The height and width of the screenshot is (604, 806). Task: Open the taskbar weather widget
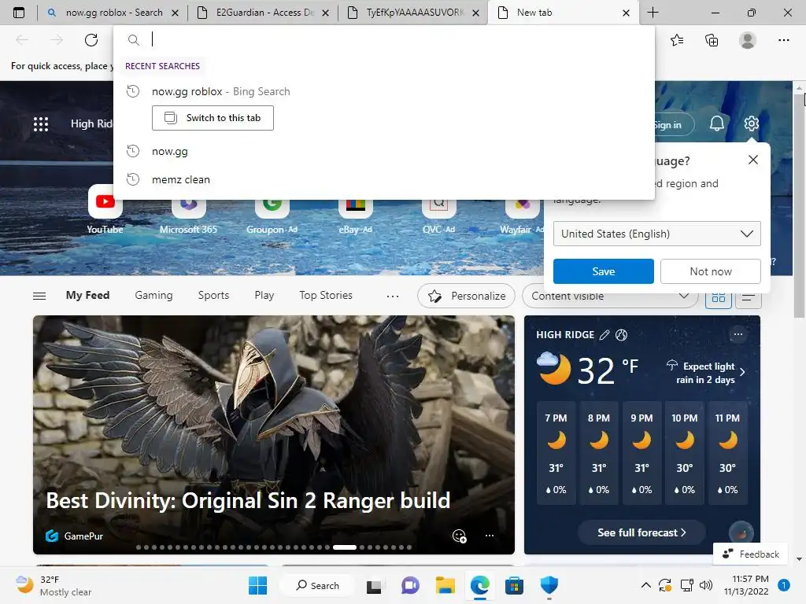(54, 585)
